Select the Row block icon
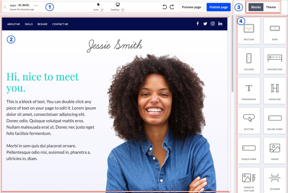Screen dimensions: 288x193 [275, 30]
